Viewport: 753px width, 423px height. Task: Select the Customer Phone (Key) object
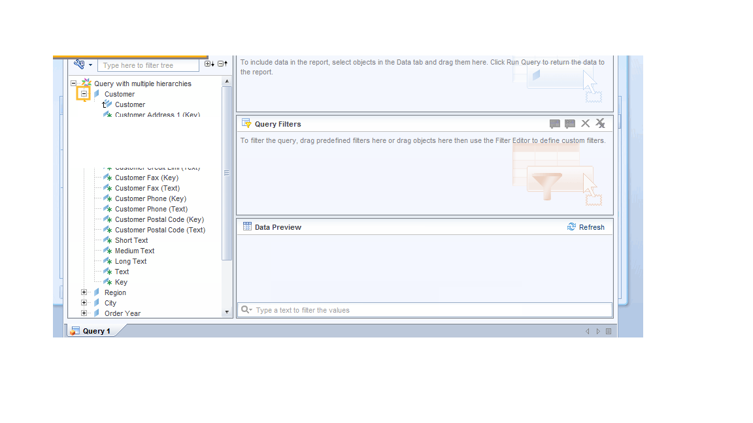pyautogui.click(x=149, y=198)
